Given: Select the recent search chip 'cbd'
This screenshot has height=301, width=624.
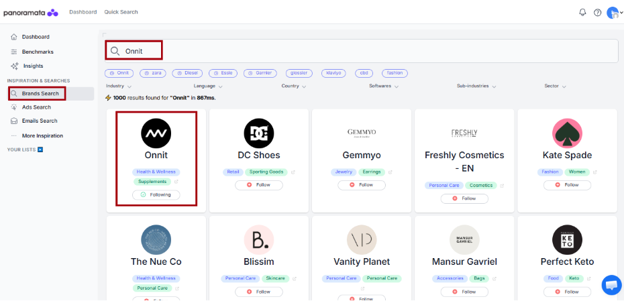Looking at the screenshot, I should click(364, 73).
